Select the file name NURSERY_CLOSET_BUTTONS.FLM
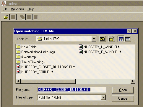This screenshot has height=107, width=143. pos(48,67)
